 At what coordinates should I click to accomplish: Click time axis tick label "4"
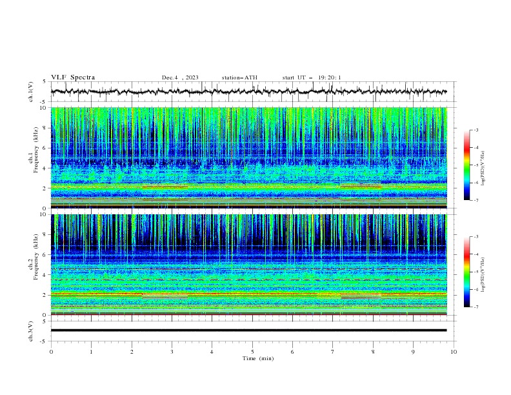[212, 352]
